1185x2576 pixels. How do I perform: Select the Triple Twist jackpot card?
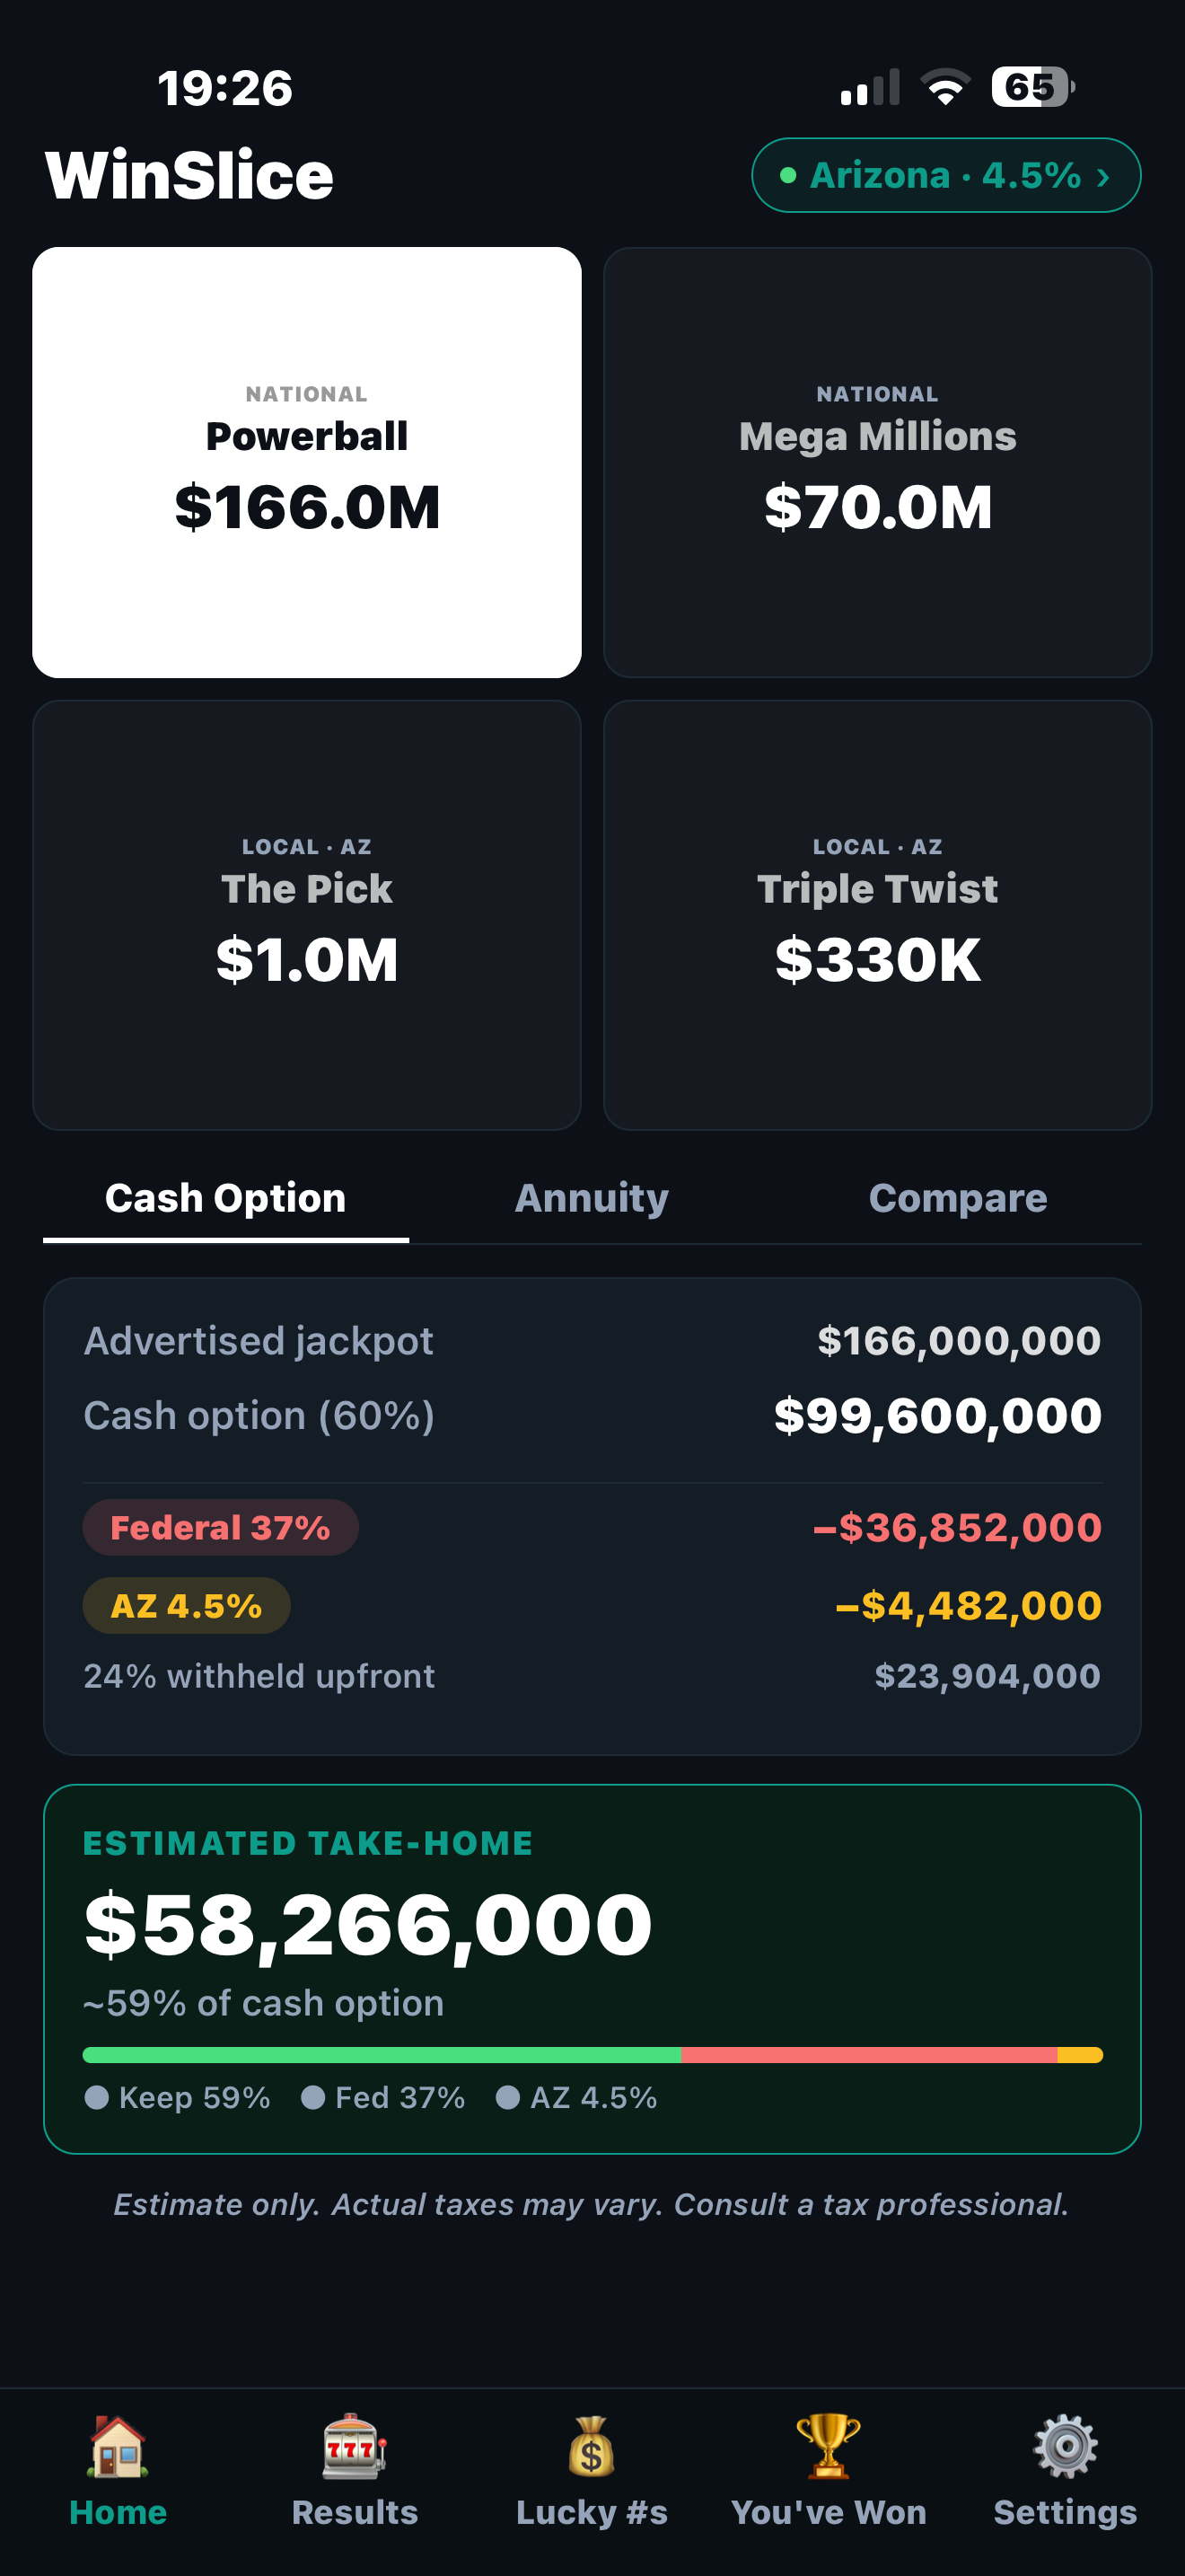tap(877, 915)
